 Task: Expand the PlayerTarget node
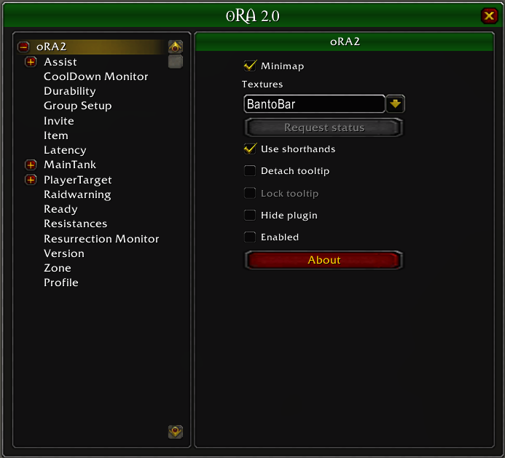pos(31,180)
